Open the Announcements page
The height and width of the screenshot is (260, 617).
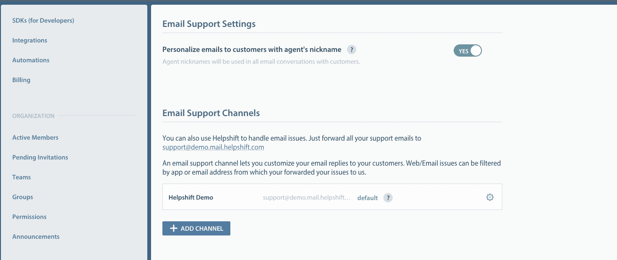[36, 236]
